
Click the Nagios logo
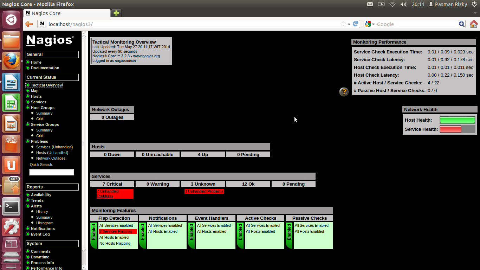click(x=49, y=40)
